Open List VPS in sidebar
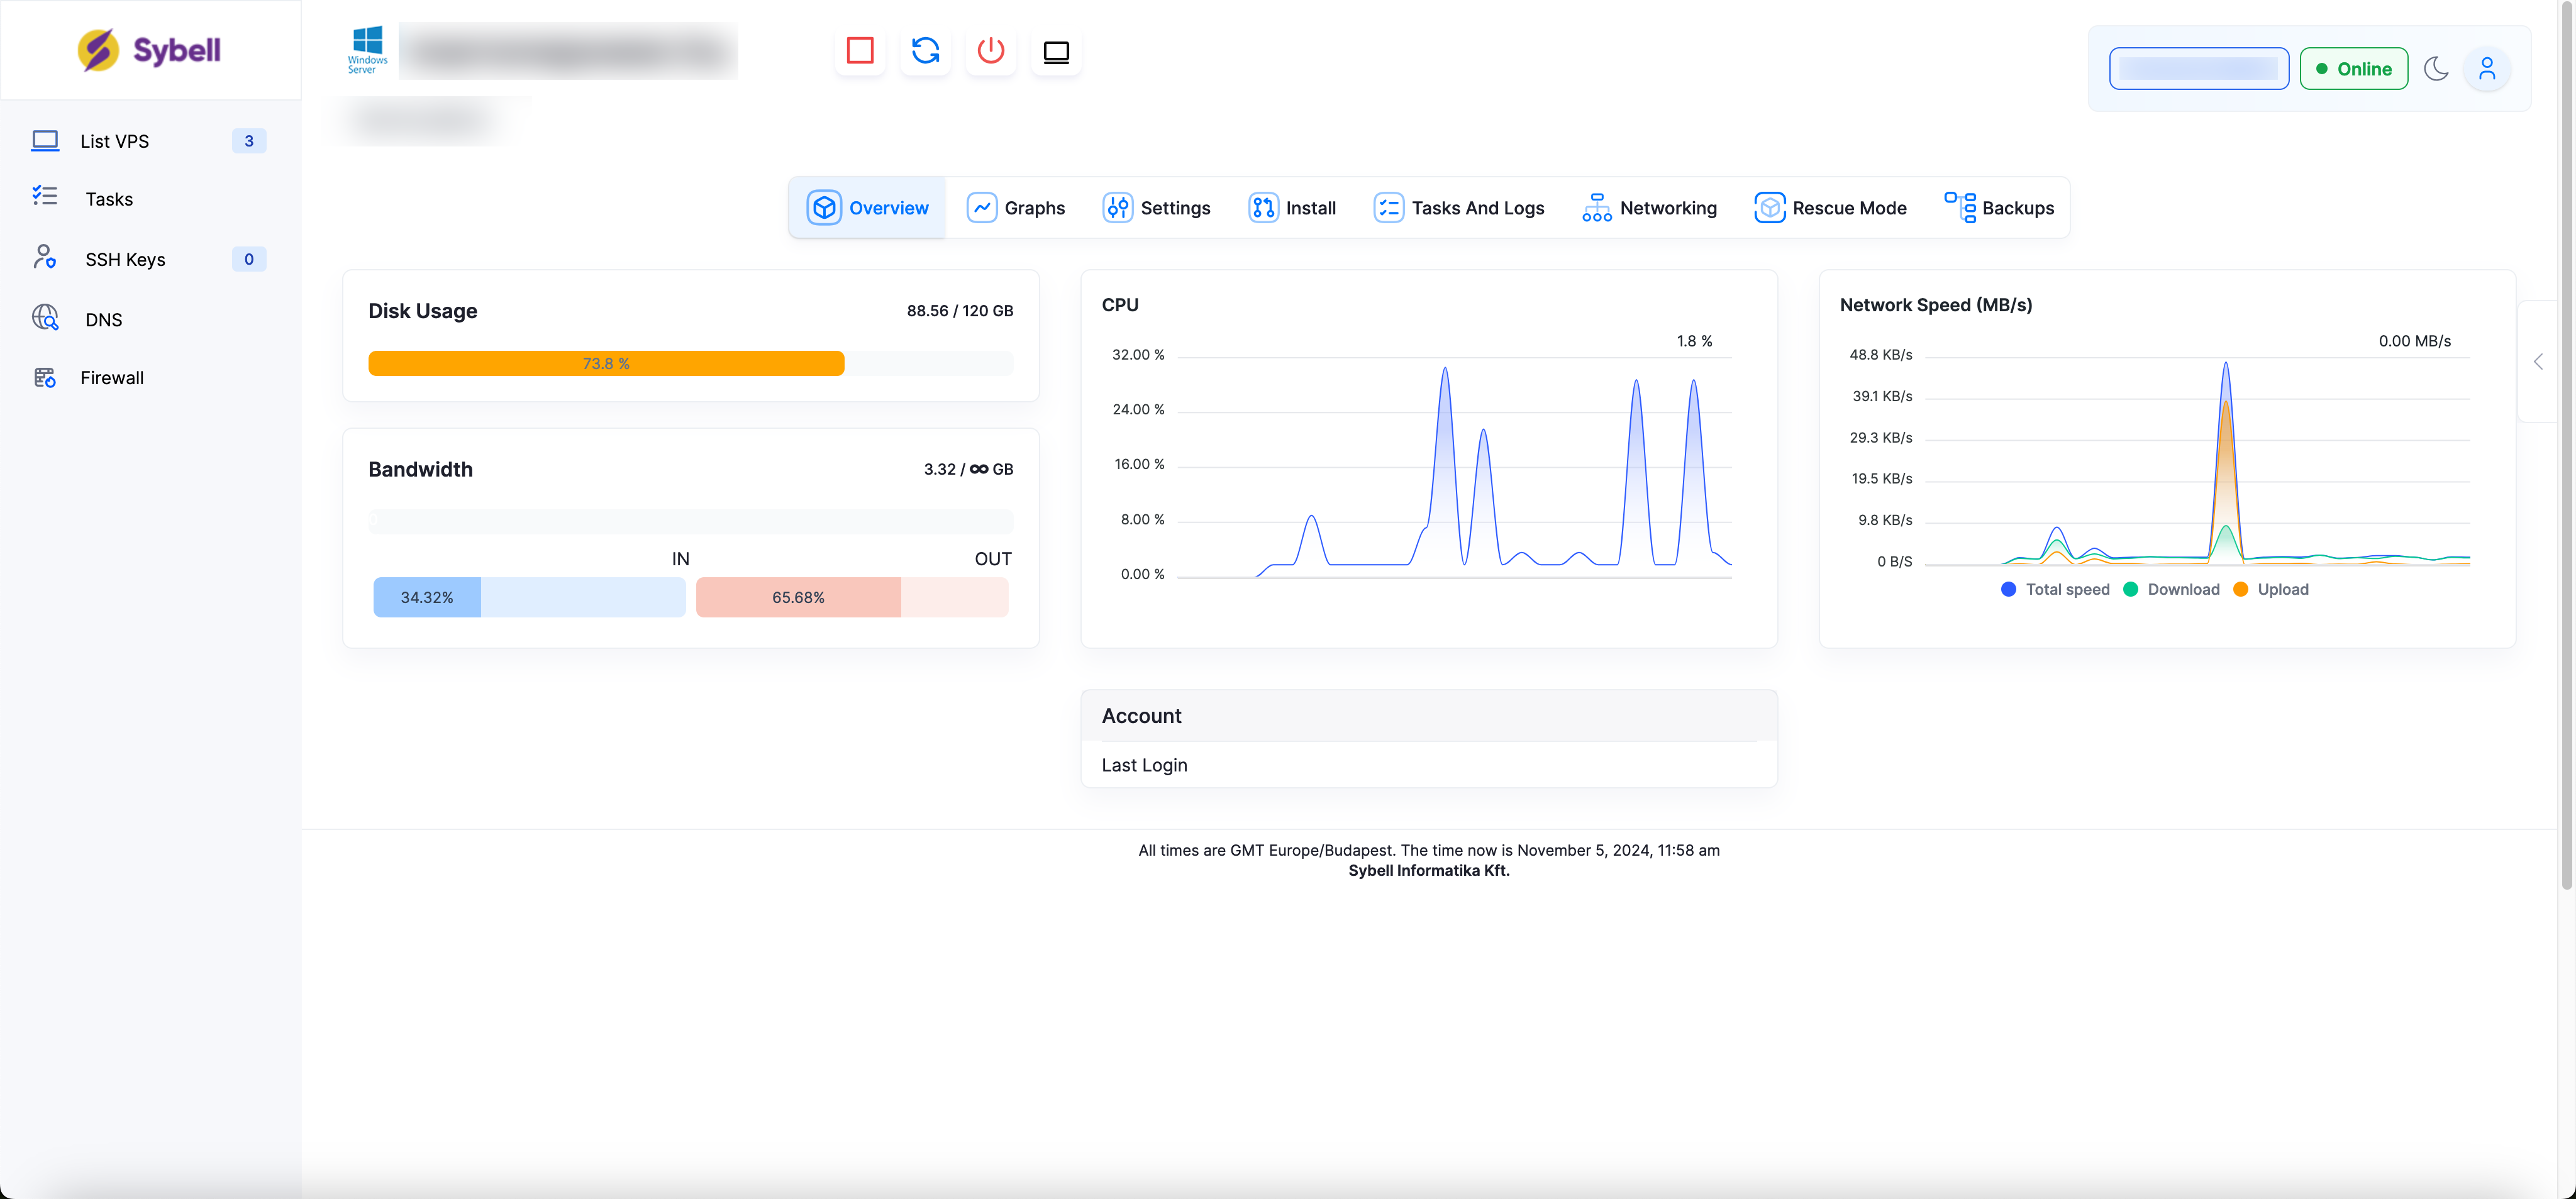 [114, 141]
